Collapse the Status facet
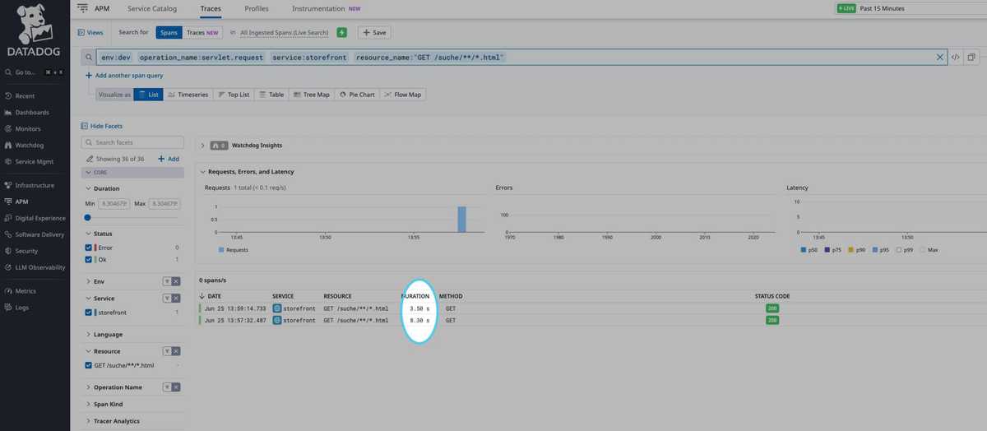Viewport: 987px width, 431px height. point(100,234)
